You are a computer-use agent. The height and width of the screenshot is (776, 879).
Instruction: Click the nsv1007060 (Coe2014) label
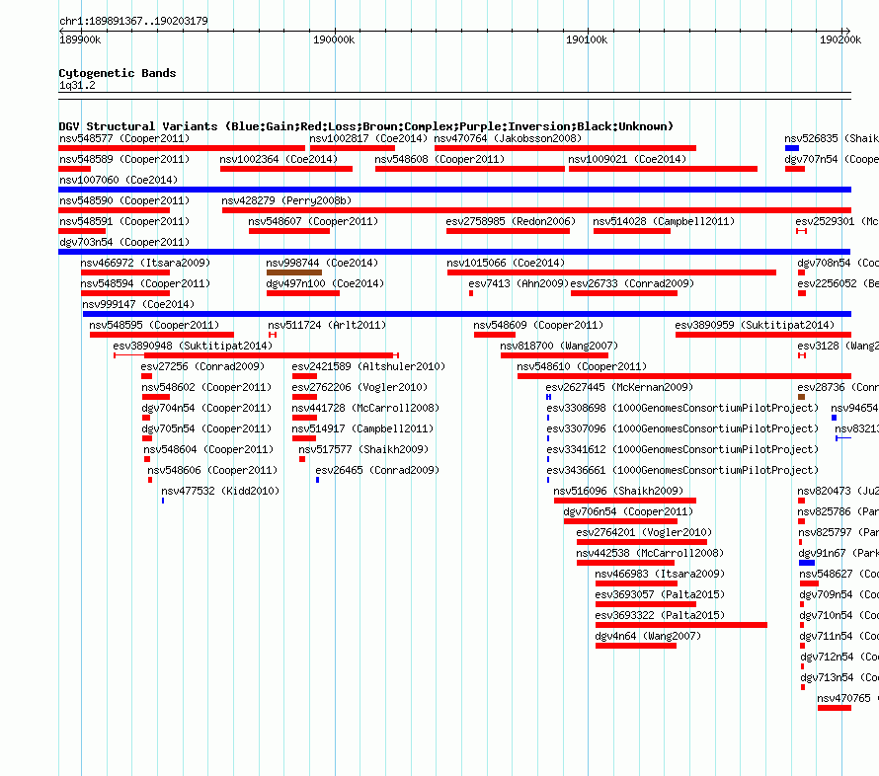[119, 180]
